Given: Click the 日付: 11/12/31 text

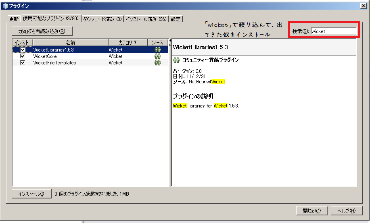Looking at the screenshot, I should pyautogui.click(x=189, y=76).
